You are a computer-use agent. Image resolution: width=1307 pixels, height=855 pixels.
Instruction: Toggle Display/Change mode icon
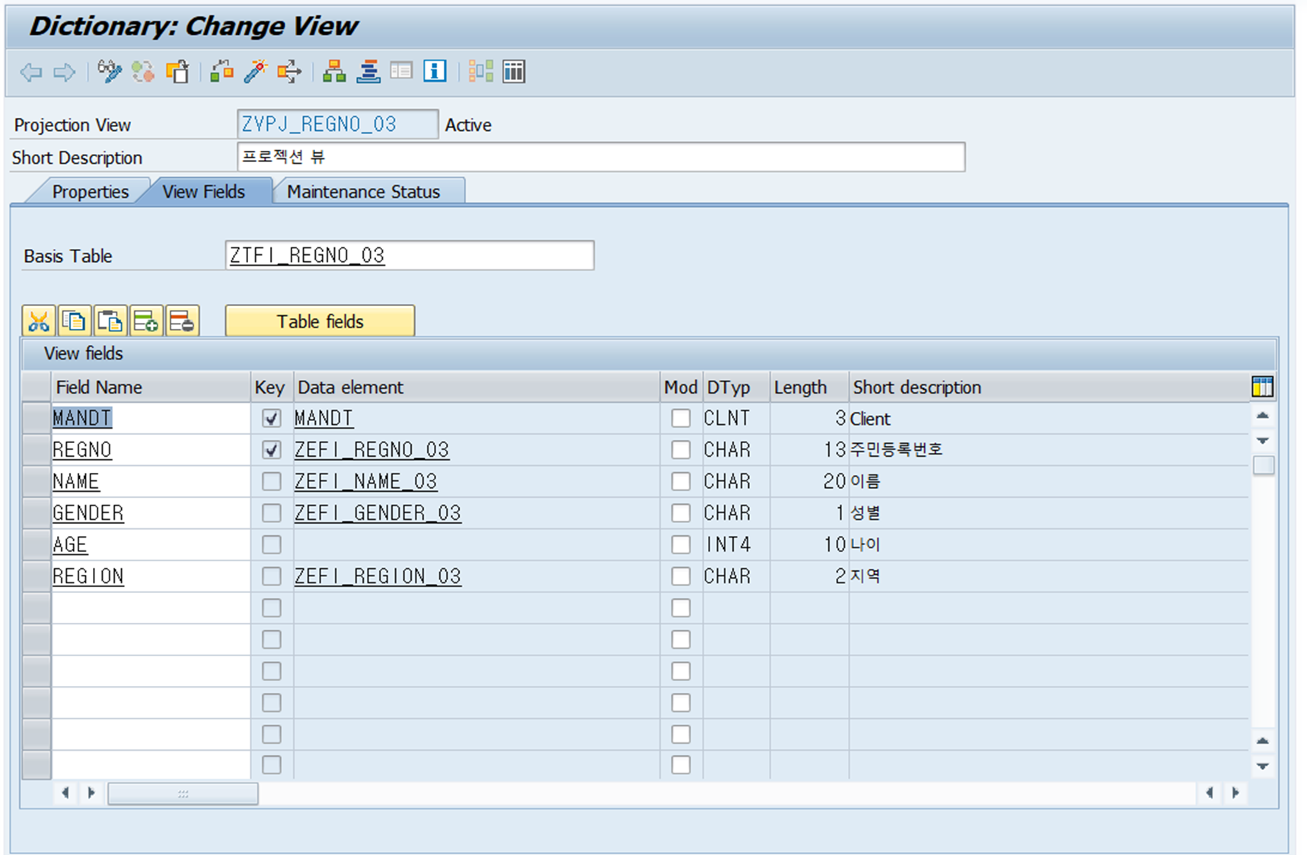(x=110, y=72)
